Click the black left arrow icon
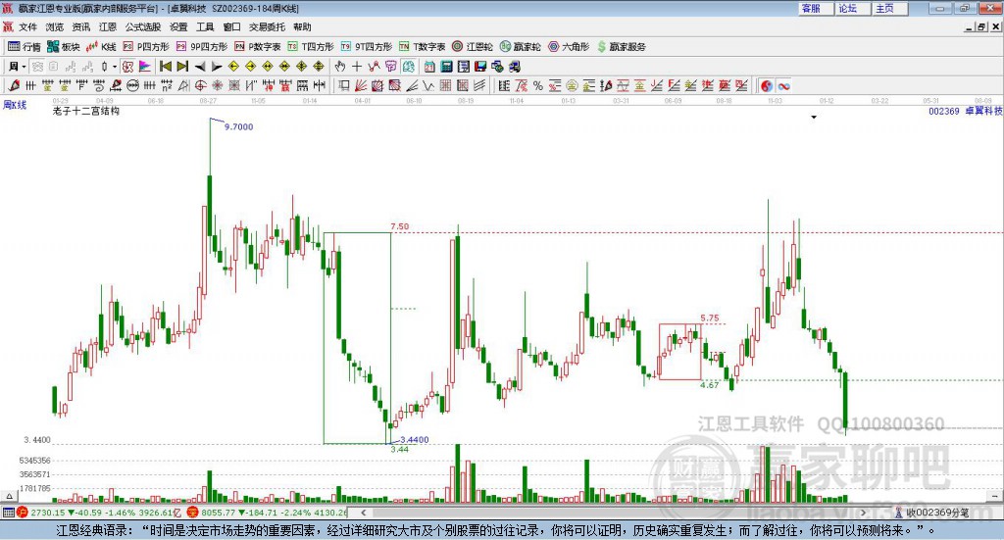1004x540 pixels. point(200,67)
